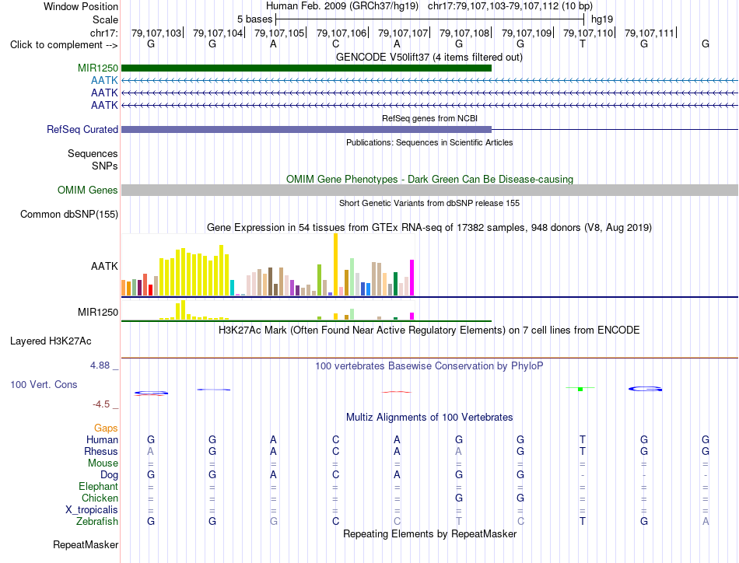Image resolution: width=739 pixels, height=563 pixels.
Task: Click the X_tropicalis alignment row label
Action: 92,510
